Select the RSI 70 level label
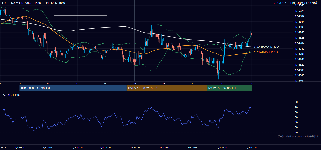Viewport: 321px width, 150px height. [x=296, y=107]
